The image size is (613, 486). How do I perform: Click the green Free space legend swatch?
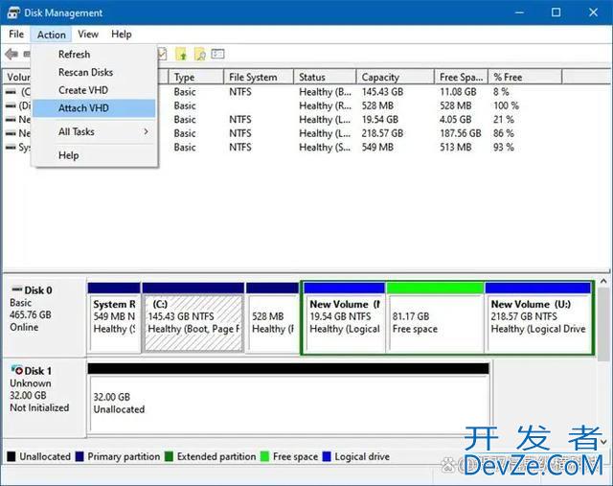[265, 457]
